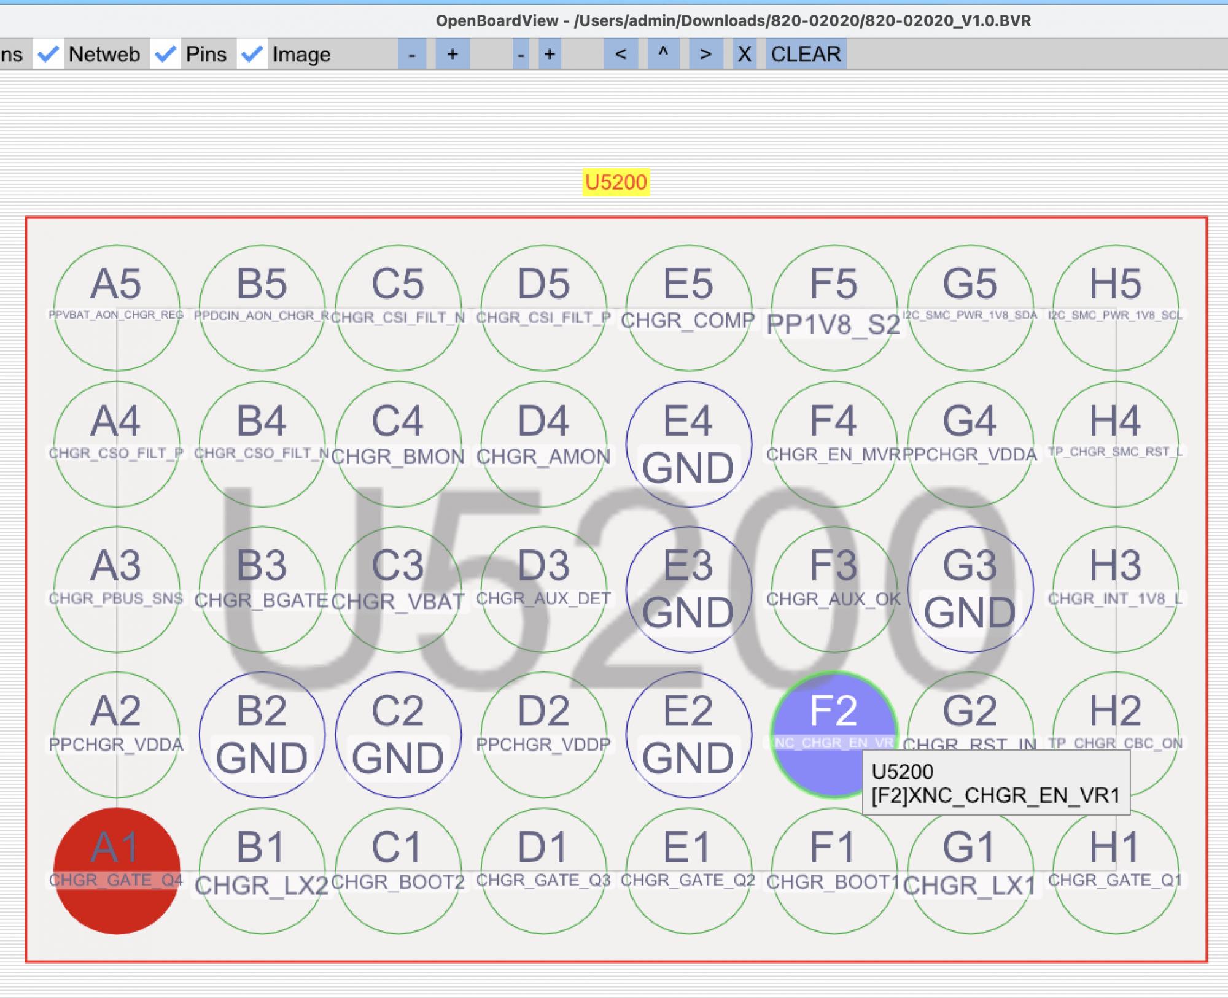Select the E4 GND pin
This screenshot has width=1228, height=998.
pos(688,444)
